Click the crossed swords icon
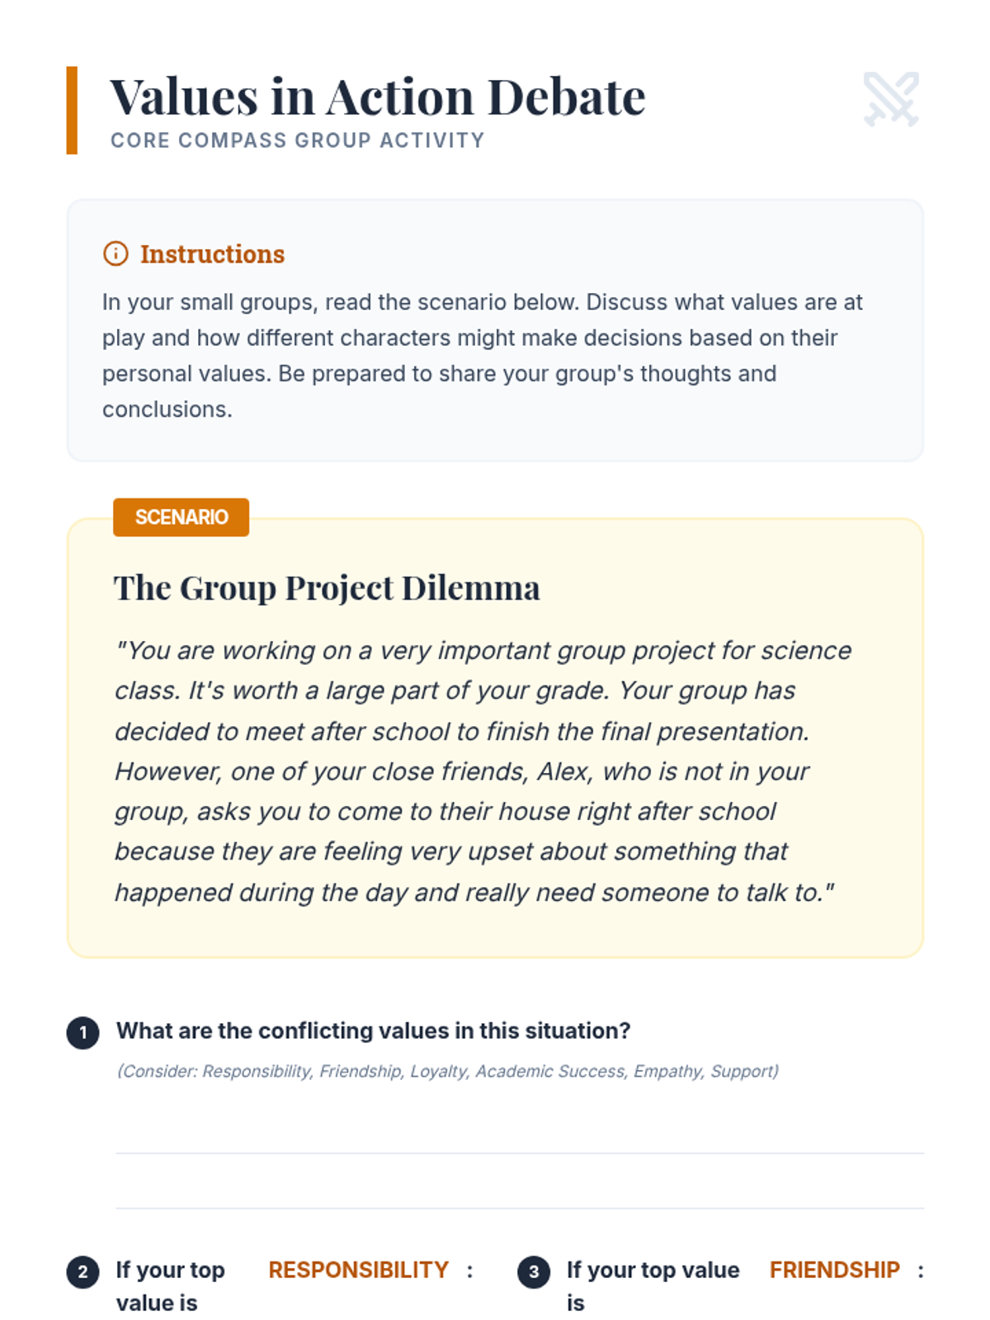The height and width of the screenshot is (1320, 990). click(891, 99)
